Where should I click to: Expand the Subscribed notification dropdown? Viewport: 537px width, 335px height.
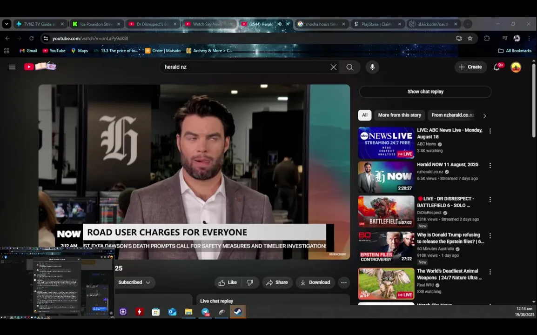pyautogui.click(x=134, y=282)
